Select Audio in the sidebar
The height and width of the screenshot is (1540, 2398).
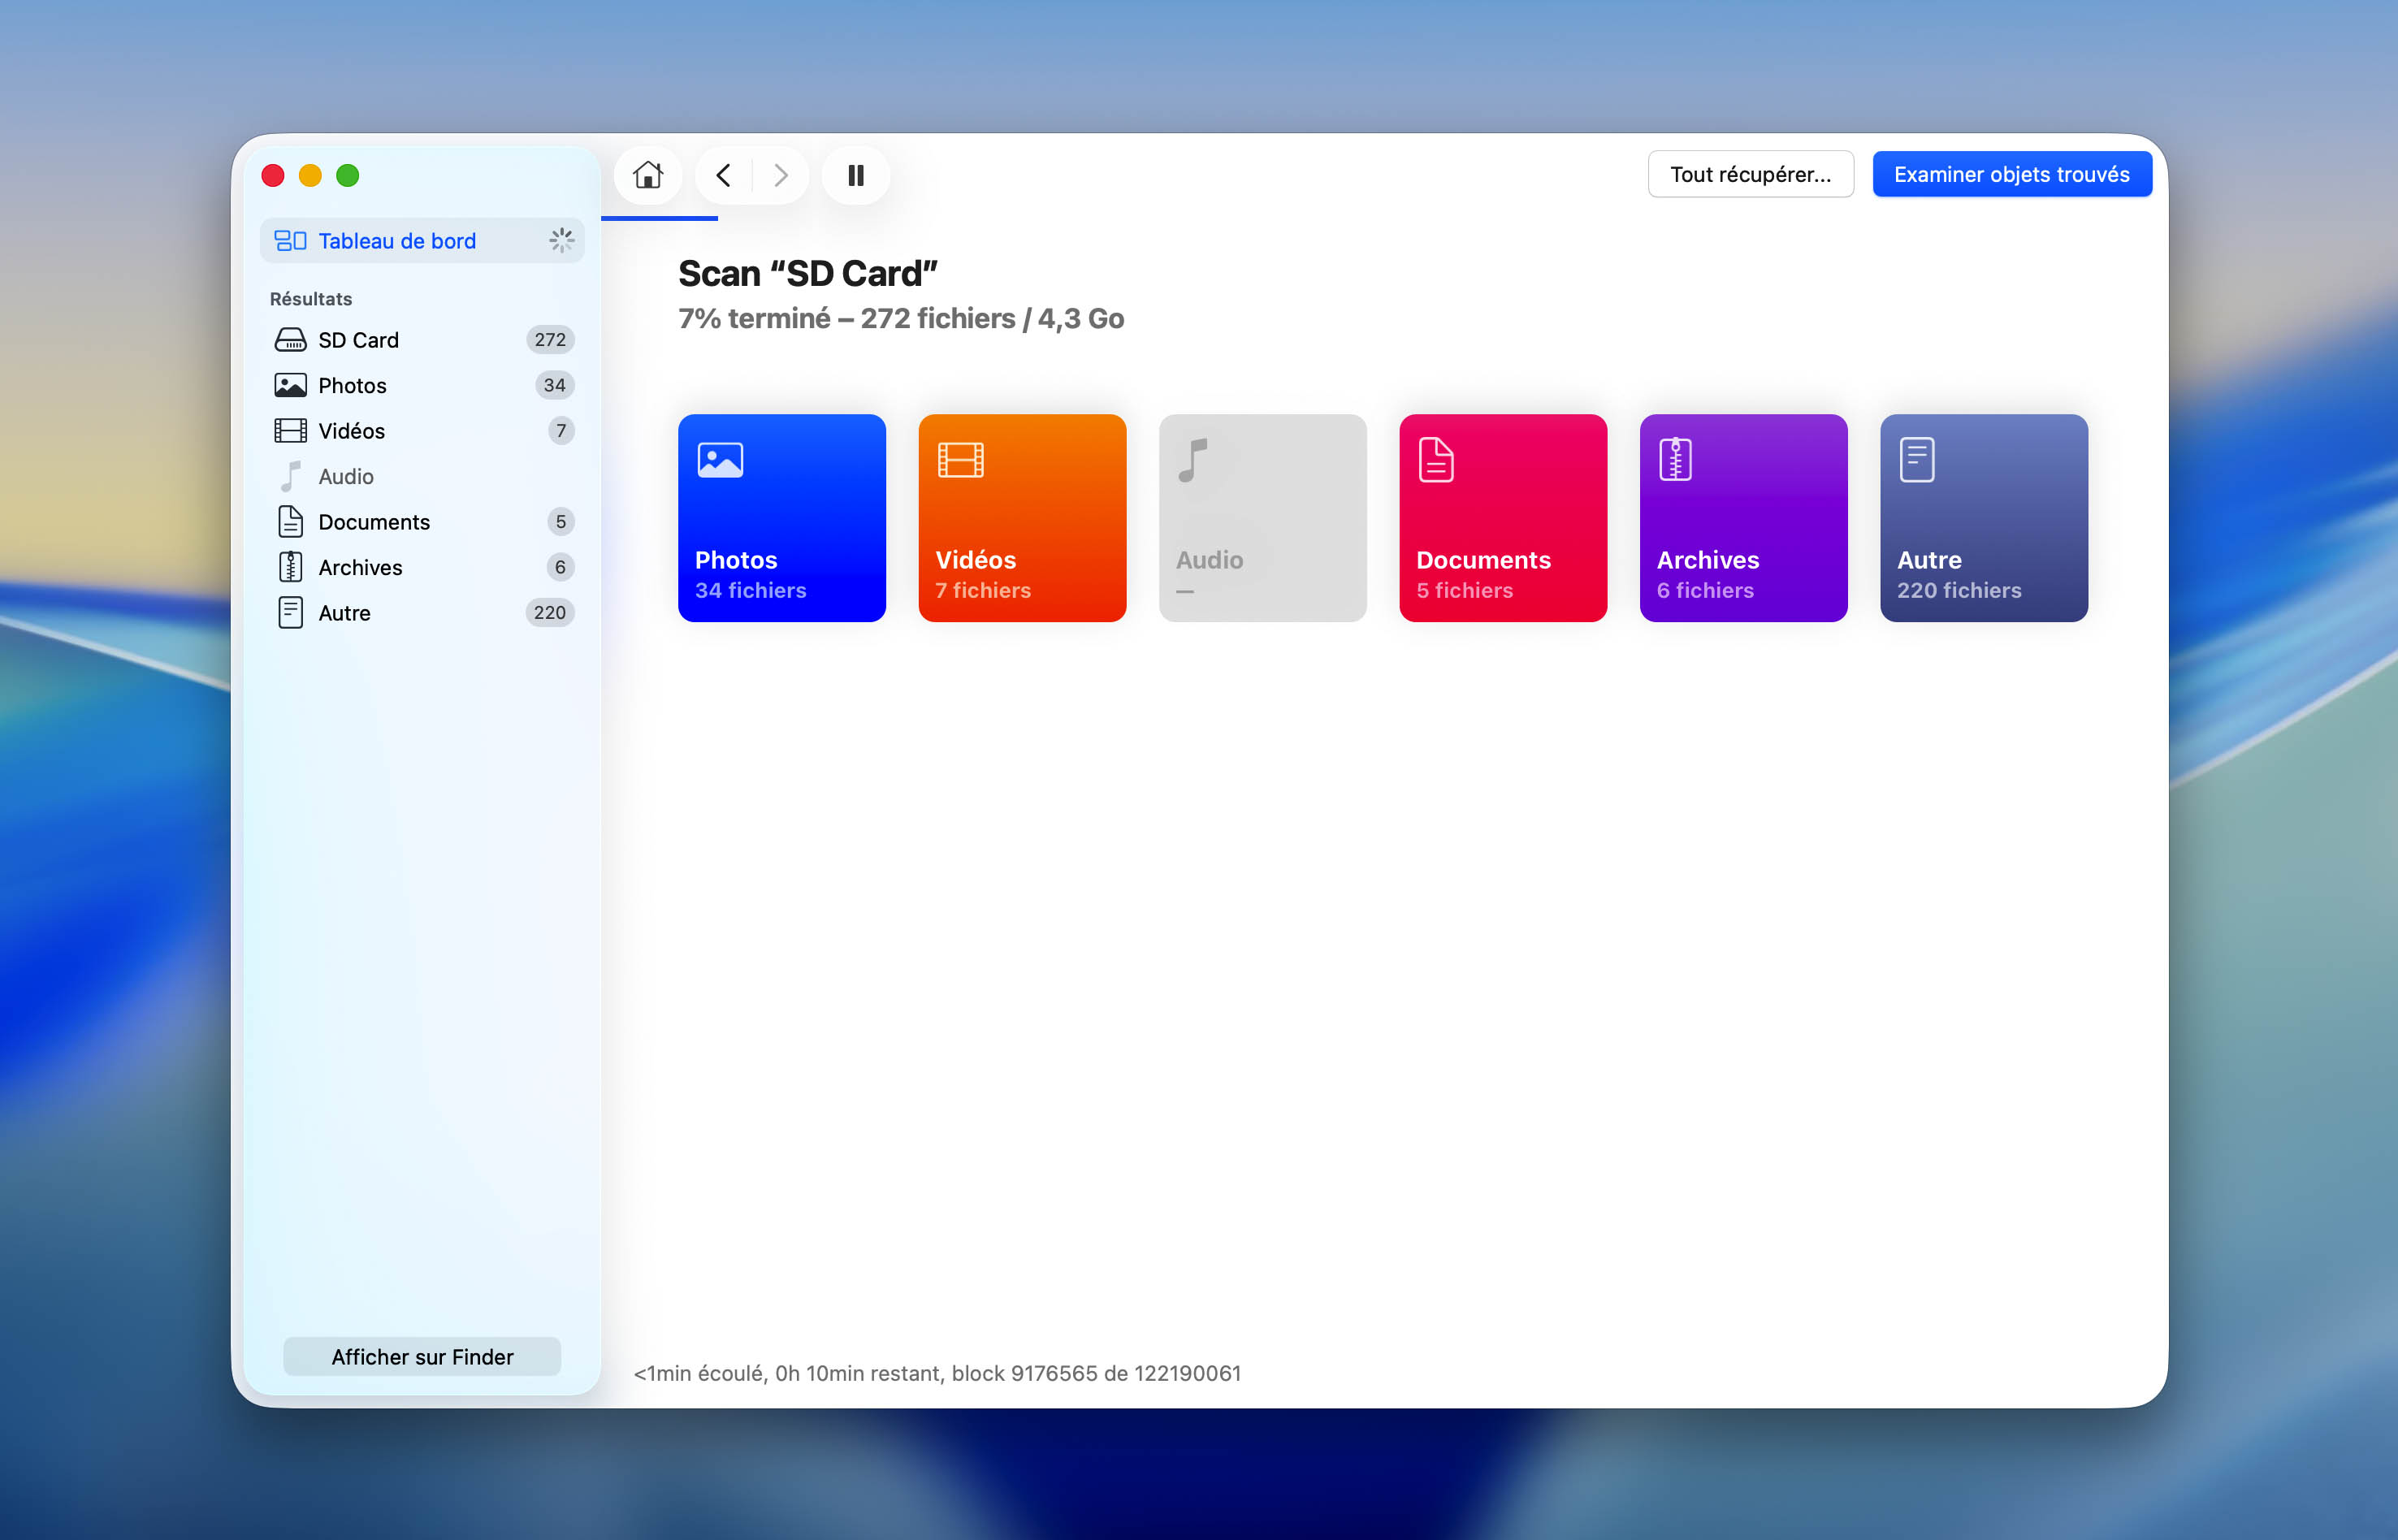coord(422,476)
